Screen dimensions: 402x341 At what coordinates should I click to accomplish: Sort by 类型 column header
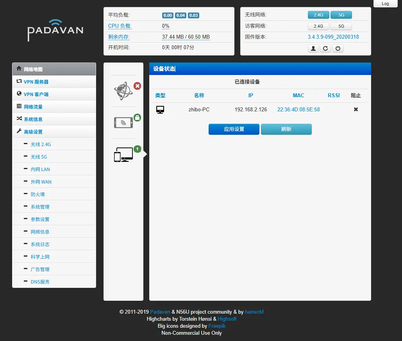(160, 95)
